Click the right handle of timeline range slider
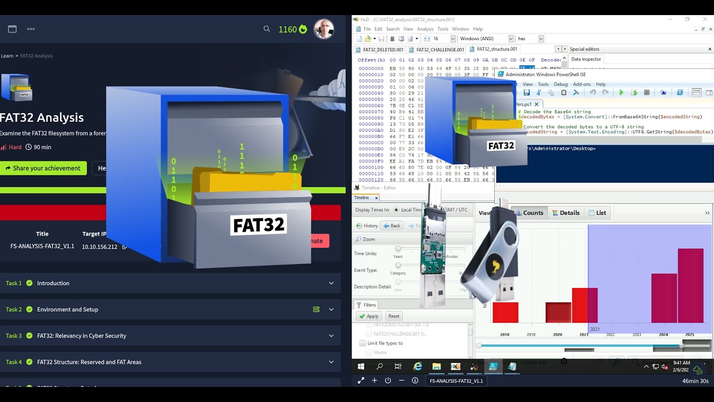 pos(682,346)
